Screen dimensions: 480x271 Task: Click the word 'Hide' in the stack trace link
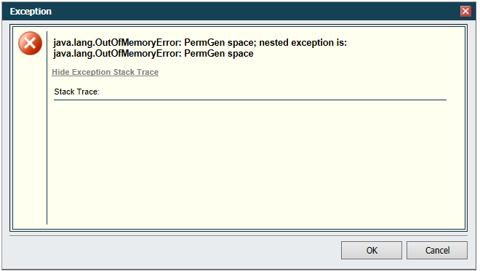[x=60, y=72]
